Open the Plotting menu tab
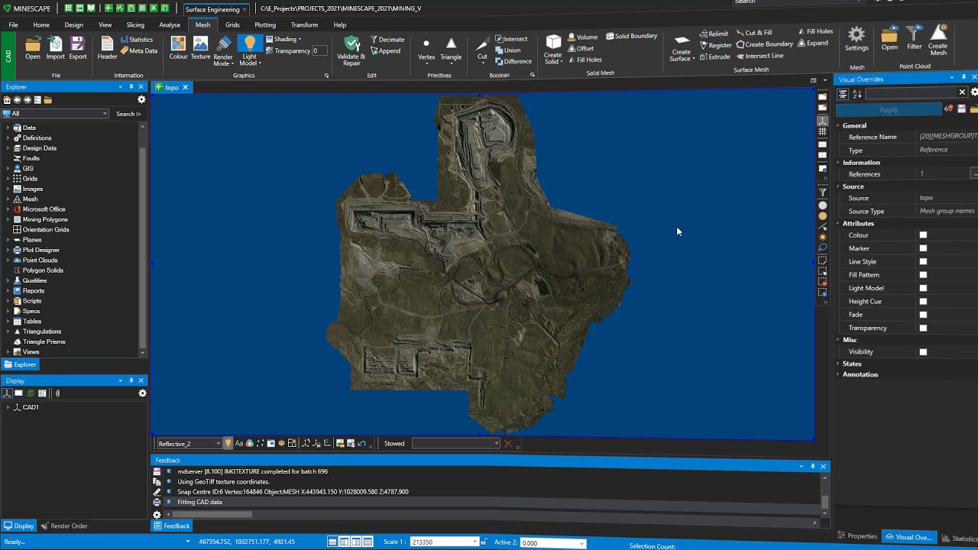Viewport: 978px width, 550px height. [265, 24]
